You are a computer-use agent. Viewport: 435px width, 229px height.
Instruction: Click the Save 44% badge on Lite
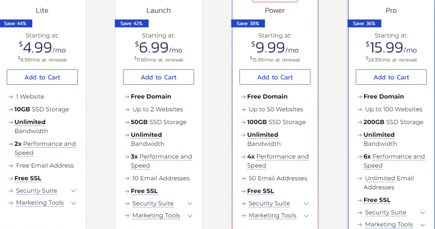[x=15, y=24]
